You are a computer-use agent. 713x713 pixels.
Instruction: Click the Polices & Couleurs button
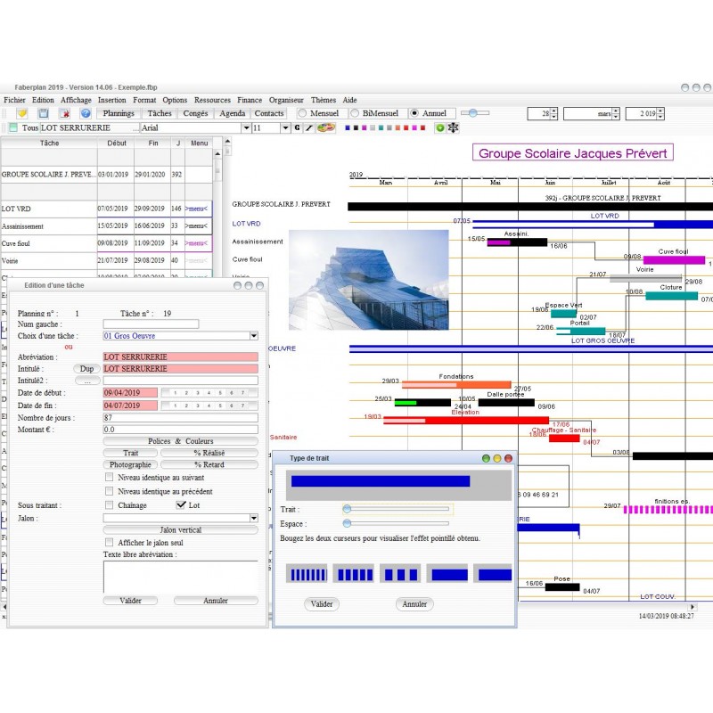pyautogui.click(x=181, y=441)
